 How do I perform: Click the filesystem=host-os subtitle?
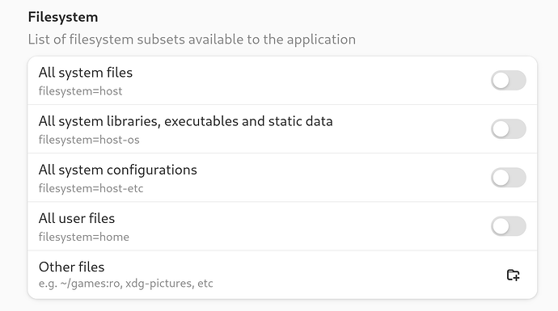(x=89, y=140)
